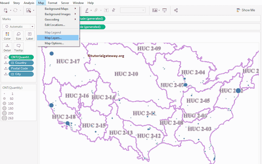Open the Detail shelf icon

click(7, 48)
